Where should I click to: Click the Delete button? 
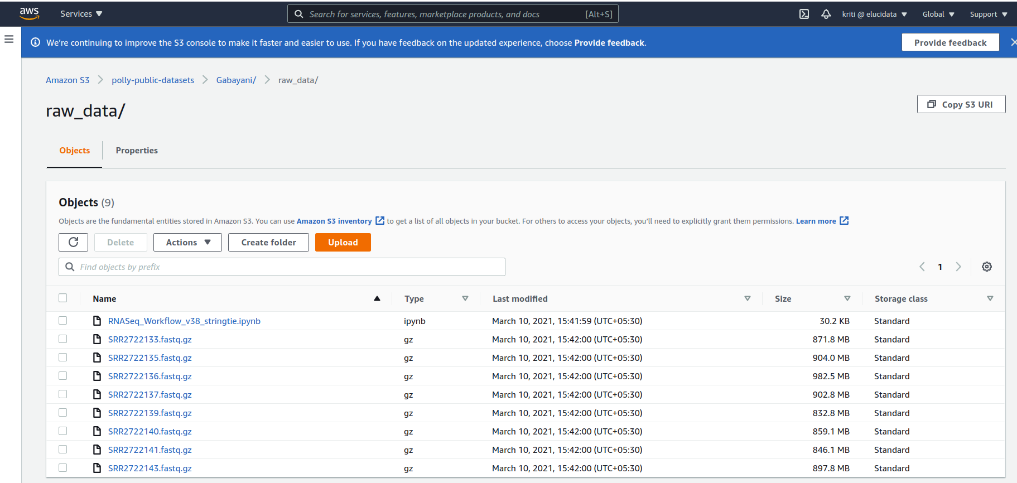click(121, 242)
